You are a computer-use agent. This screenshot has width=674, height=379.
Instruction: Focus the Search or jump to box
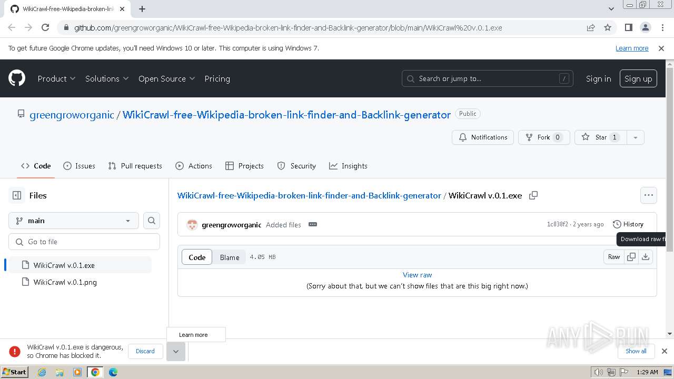coord(488,78)
